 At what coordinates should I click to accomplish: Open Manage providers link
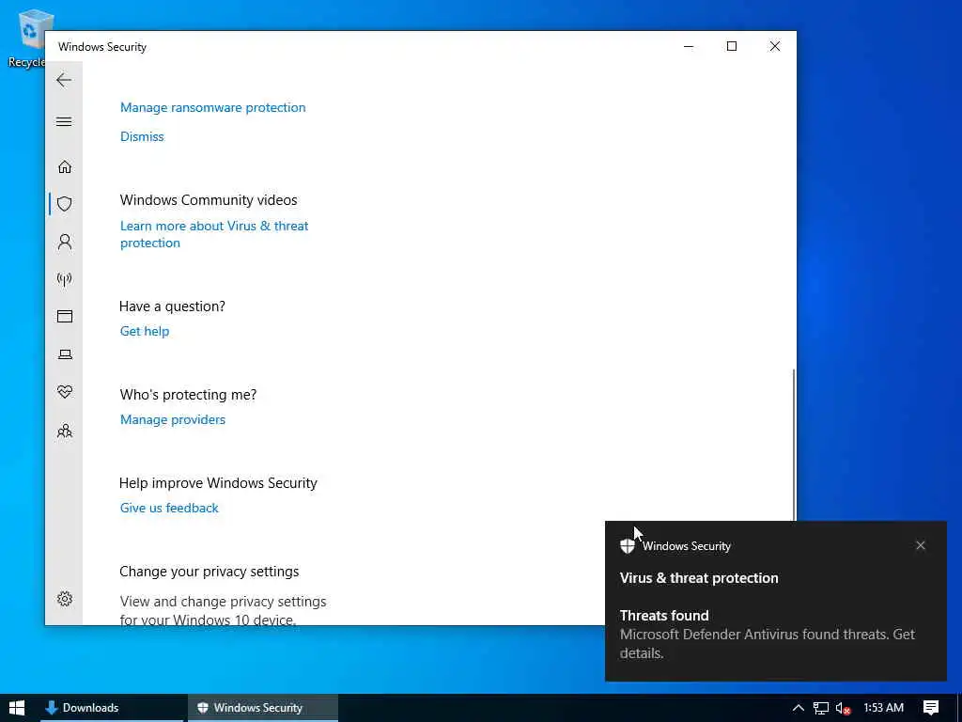(173, 419)
